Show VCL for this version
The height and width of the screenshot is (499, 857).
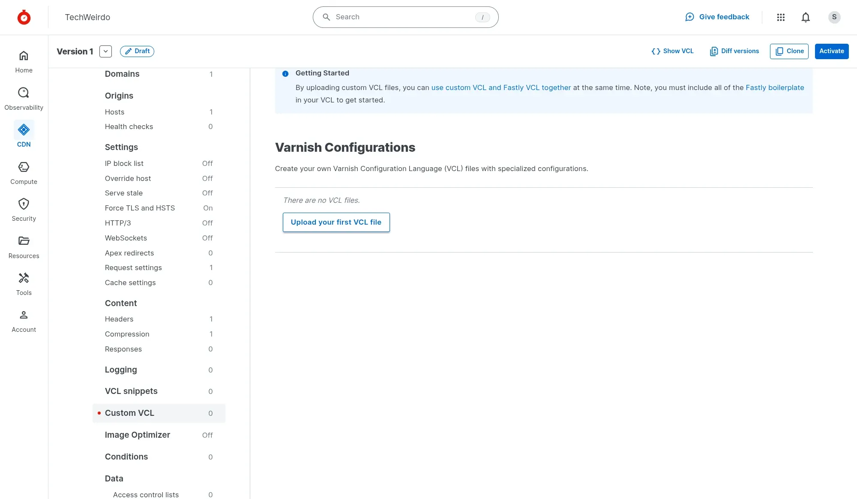pos(672,51)
